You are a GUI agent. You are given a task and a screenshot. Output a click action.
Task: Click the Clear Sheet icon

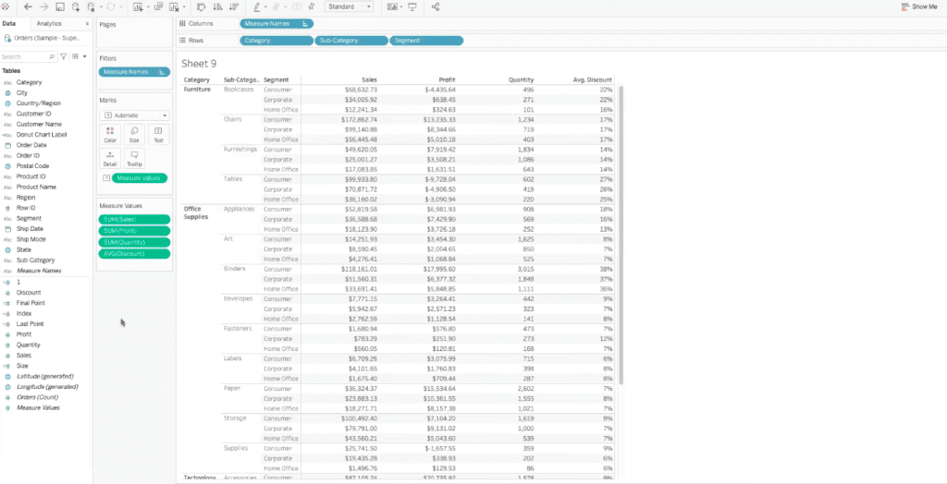point(174,6)
